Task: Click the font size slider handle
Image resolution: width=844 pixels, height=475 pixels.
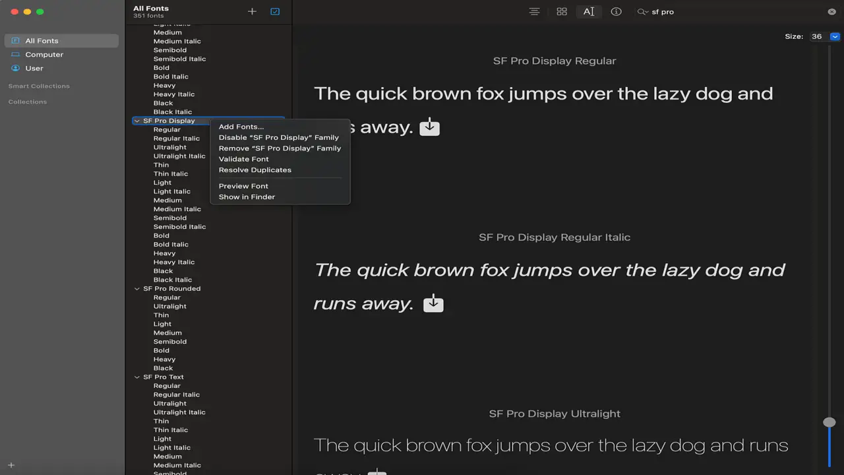Action: point(829,422)
